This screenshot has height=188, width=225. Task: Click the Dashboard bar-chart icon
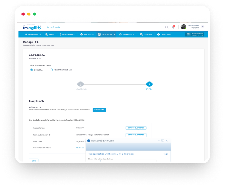[x=26, y=34]
